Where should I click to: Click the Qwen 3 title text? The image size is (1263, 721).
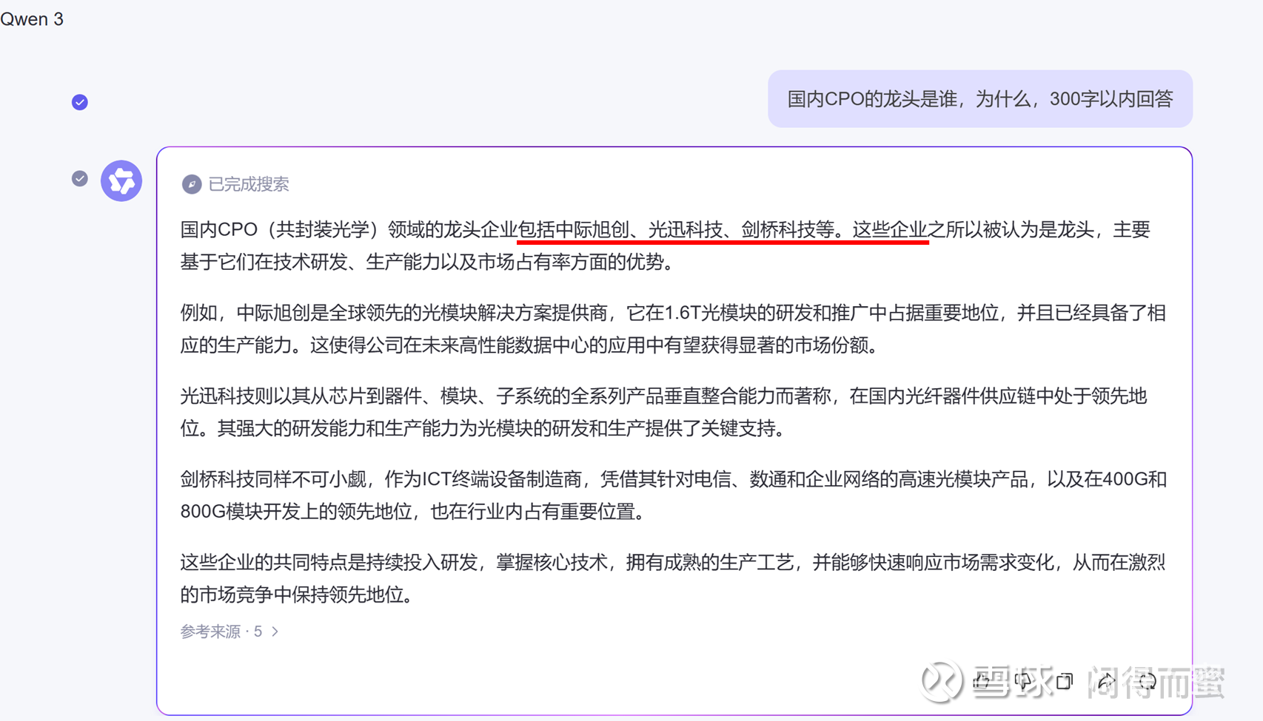32,19
